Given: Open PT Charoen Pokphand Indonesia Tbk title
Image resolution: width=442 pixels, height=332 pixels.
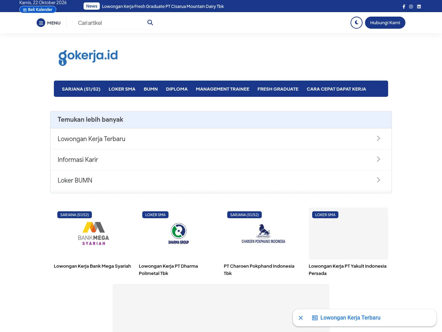Looking at the screenshot, I should coord(259,269).
